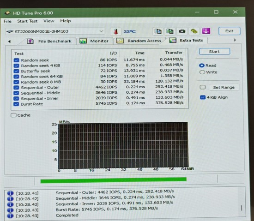
Task: Minimize the HD Tune Pro window
Action: point(197,12)
